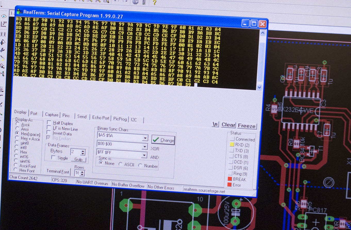Set Sync is to ASCII

tap(120, 164)
